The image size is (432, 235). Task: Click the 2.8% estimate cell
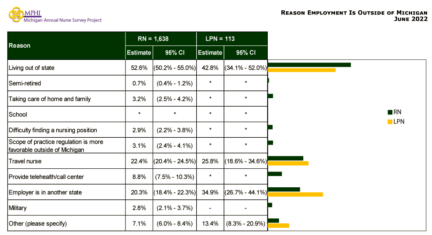click(139, 208)
